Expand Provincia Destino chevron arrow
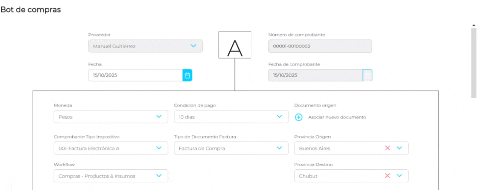The width and height of the screenshot is (482, 190). coord(400,176)
